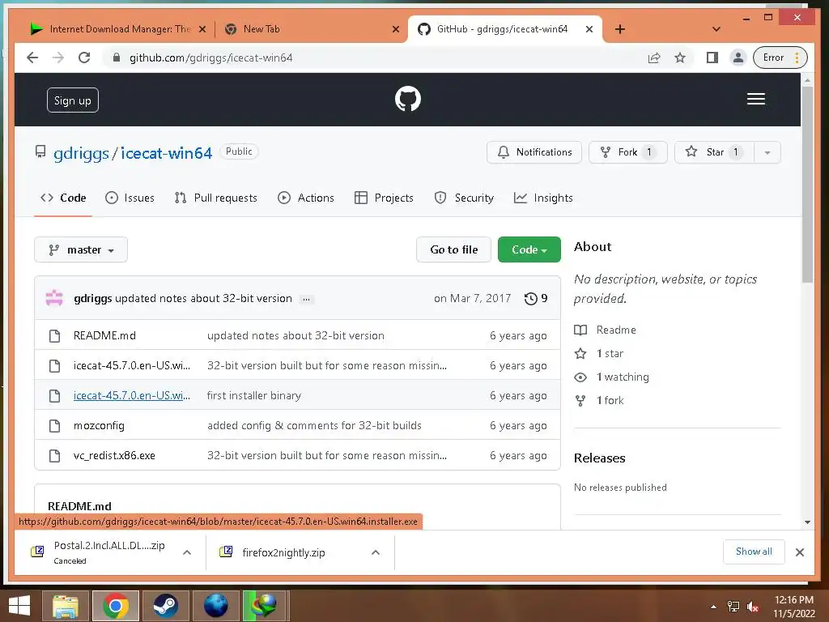Click gdriggs' avatar in the commit row

coord(54,298)
